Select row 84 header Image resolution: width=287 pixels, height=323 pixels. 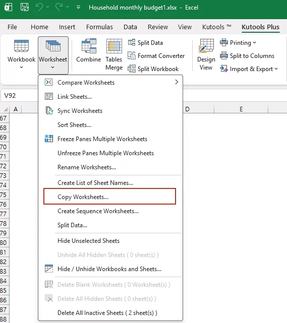[5, 281]
